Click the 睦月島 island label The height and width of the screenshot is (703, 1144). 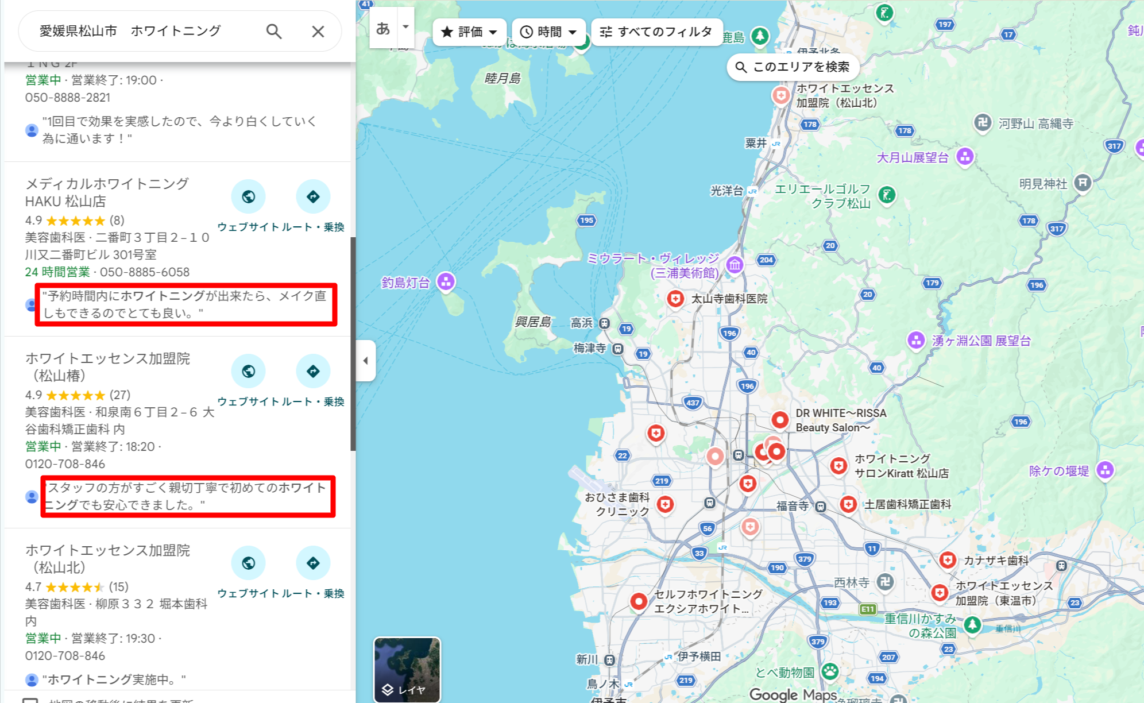click(x=502, y=78)
